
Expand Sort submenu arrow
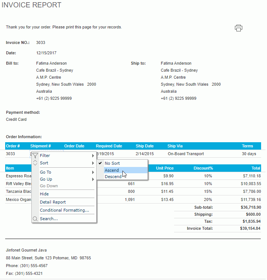(93, 163)
